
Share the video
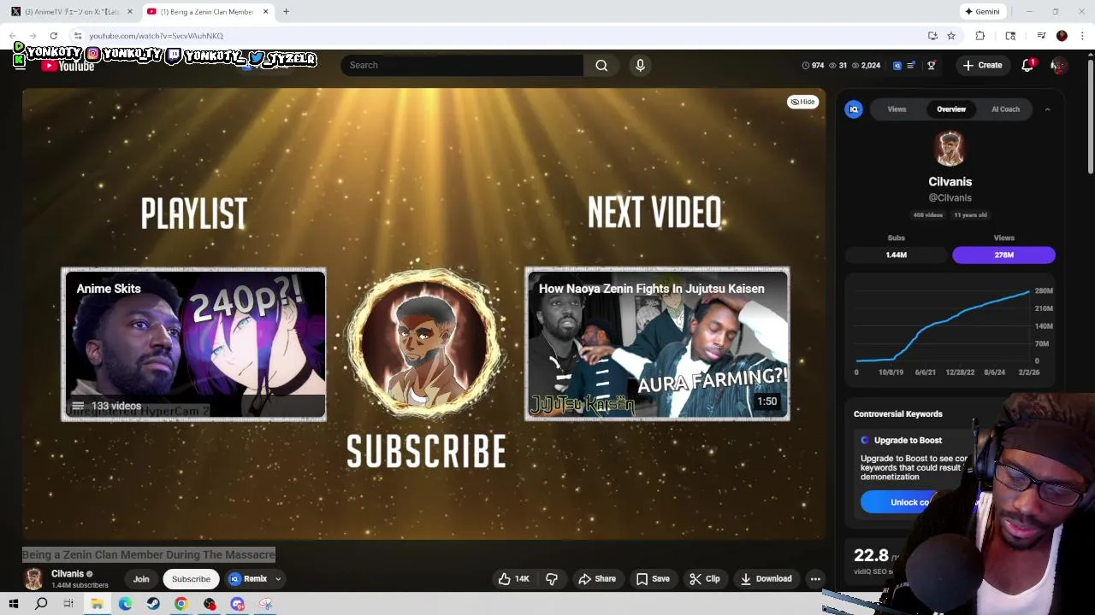pyautogui.click(x=597, y=578)
